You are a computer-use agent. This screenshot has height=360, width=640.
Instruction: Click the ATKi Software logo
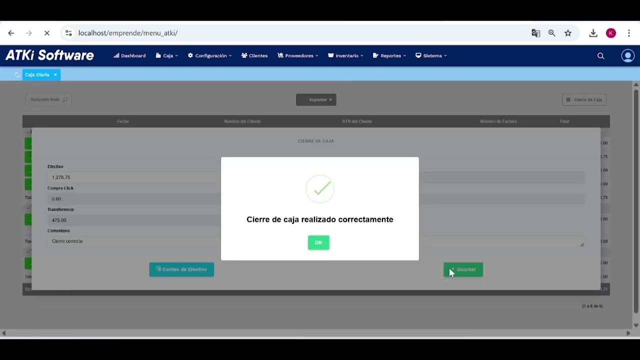[x=49, y=55]
